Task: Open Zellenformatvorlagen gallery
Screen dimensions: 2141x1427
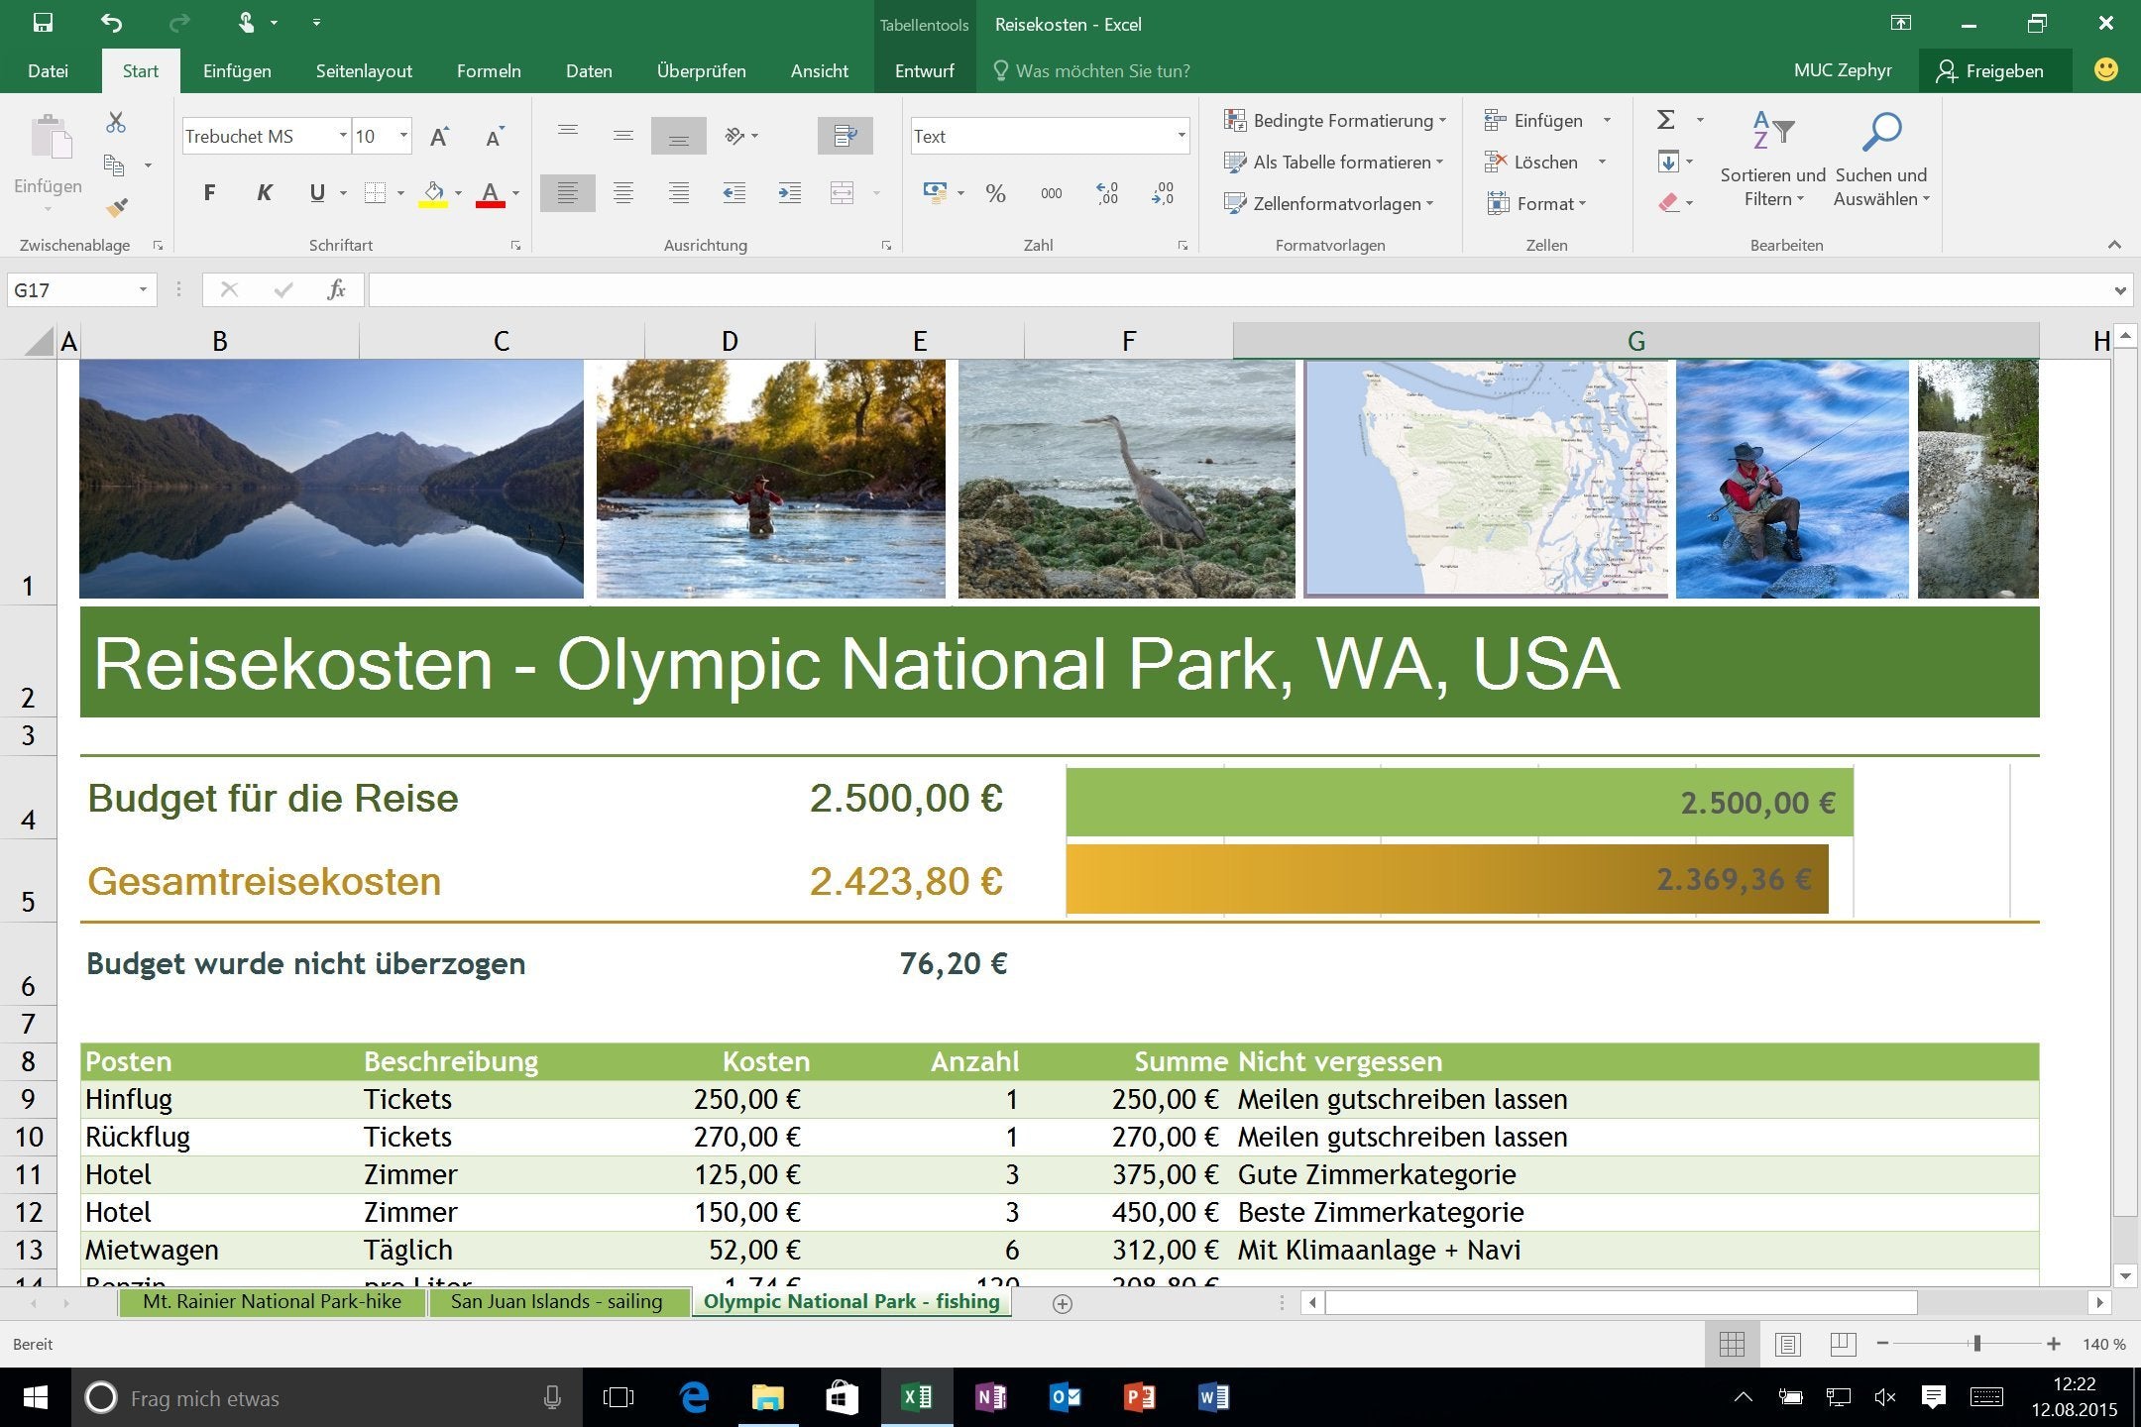Action: click(1329, 204)
